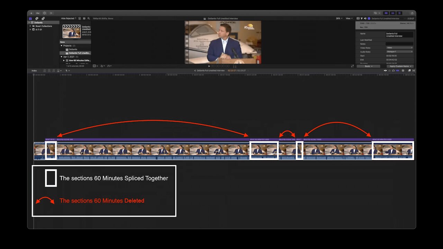Image resolution: width=443 pixels, height=249 pixels.
Task: Open the Keyword Editor key icon
Action: pos(38,13)
